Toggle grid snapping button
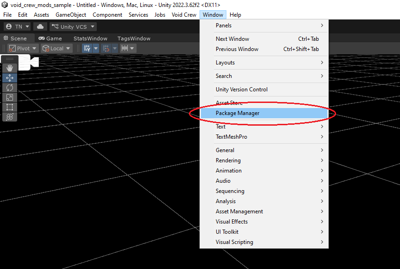The image size is (400, 269). click(106, 48)
